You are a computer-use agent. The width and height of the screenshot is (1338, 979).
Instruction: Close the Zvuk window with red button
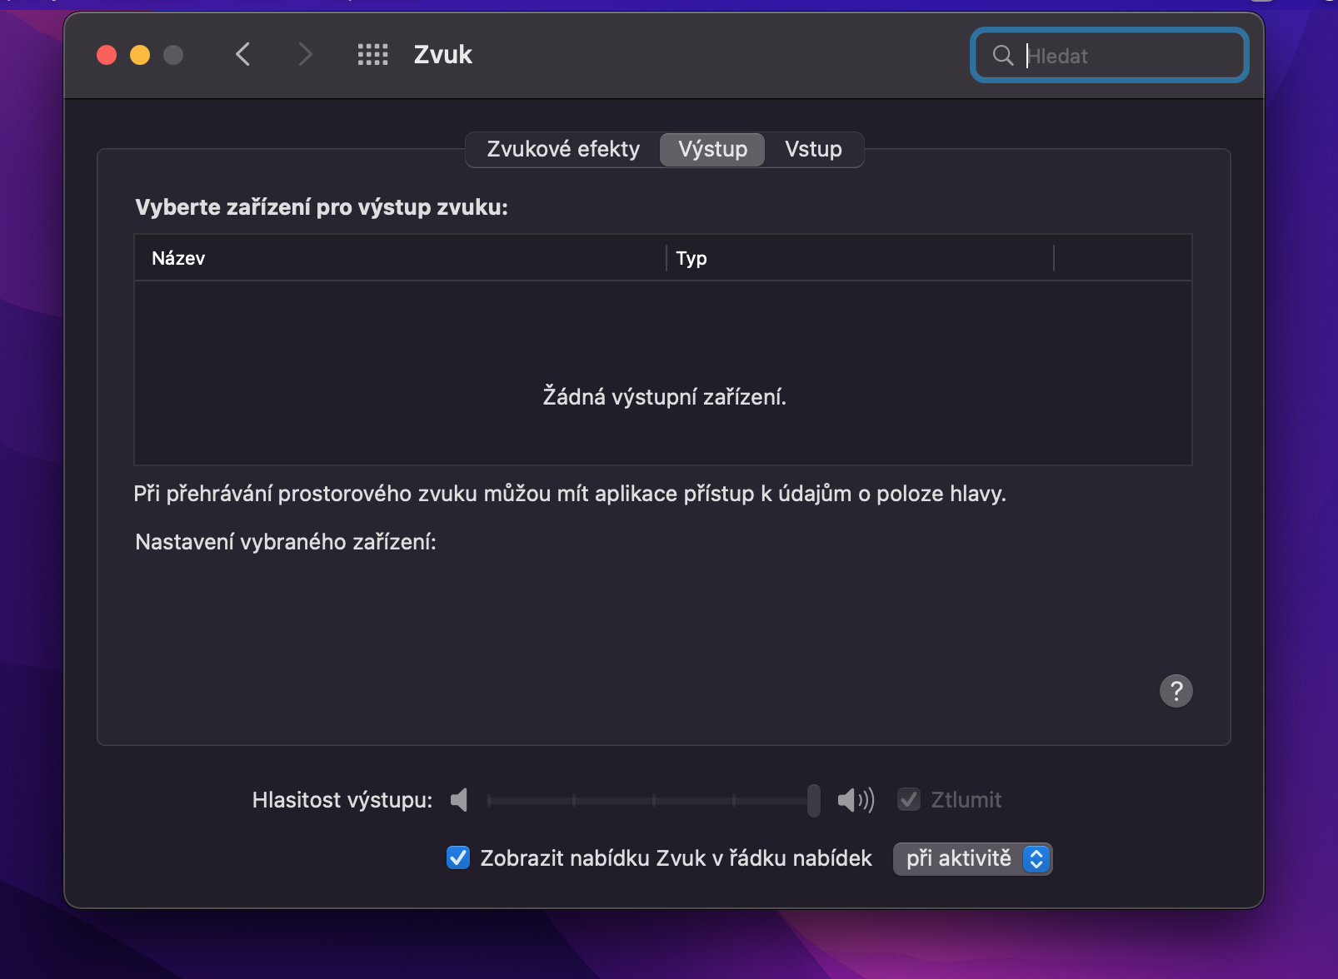tap(107, 55)
